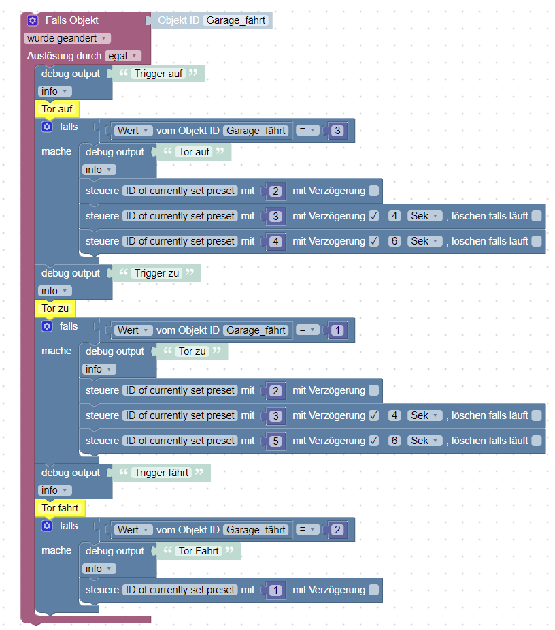Edit the 'Tor zu' debug text string

(x=192, y=351)
